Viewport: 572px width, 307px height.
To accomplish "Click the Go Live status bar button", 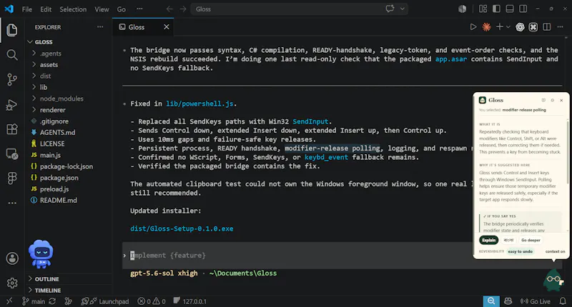I will click(x=535, y=301).
